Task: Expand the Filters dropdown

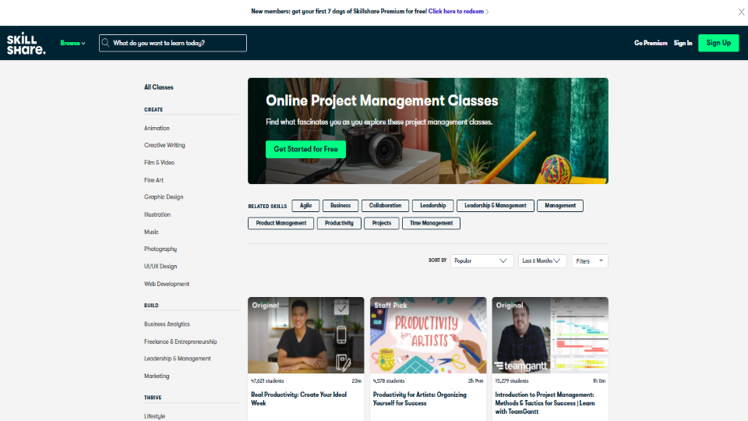Action: point(590,261)
